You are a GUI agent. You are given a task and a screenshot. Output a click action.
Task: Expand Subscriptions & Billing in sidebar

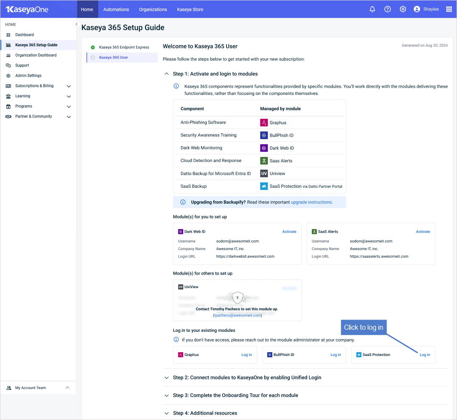[69, 86]
